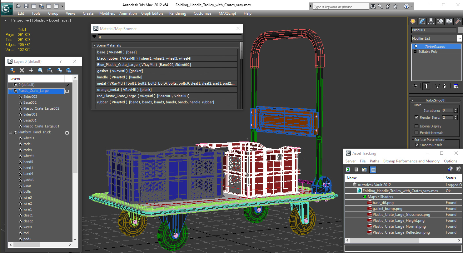Click the Save File floppy icon

(x=26, y=6)
